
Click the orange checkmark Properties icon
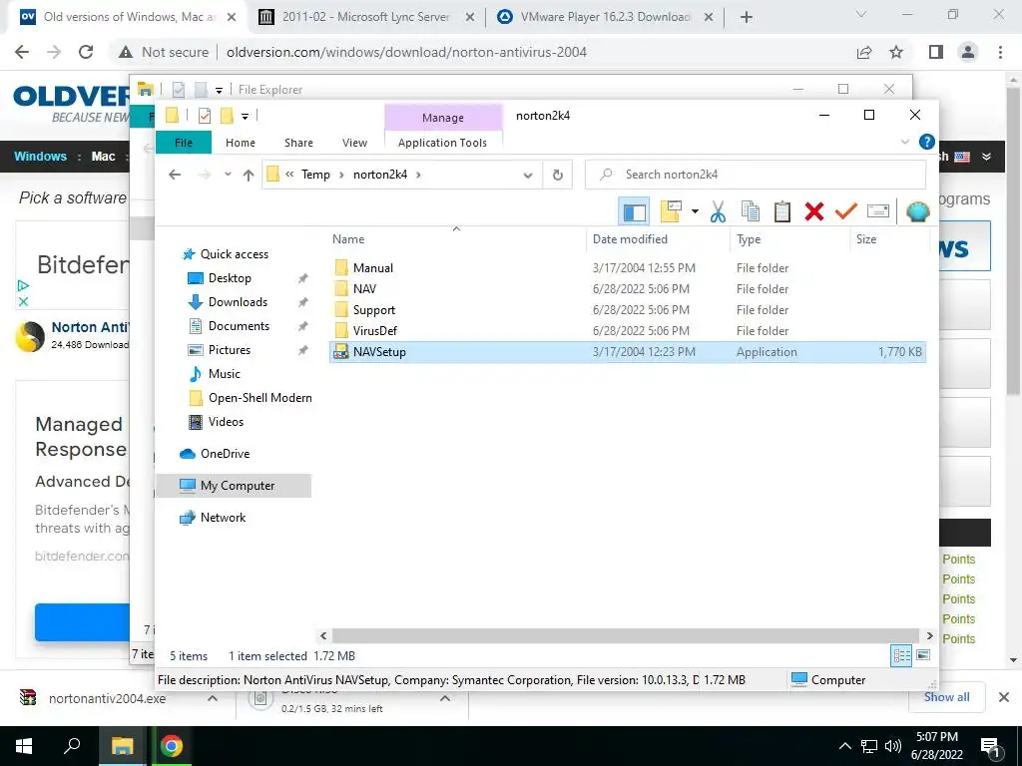(845, 211)
